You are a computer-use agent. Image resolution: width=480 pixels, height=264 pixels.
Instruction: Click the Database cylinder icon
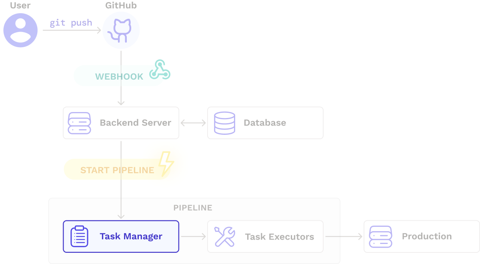[x=224, y=123]
